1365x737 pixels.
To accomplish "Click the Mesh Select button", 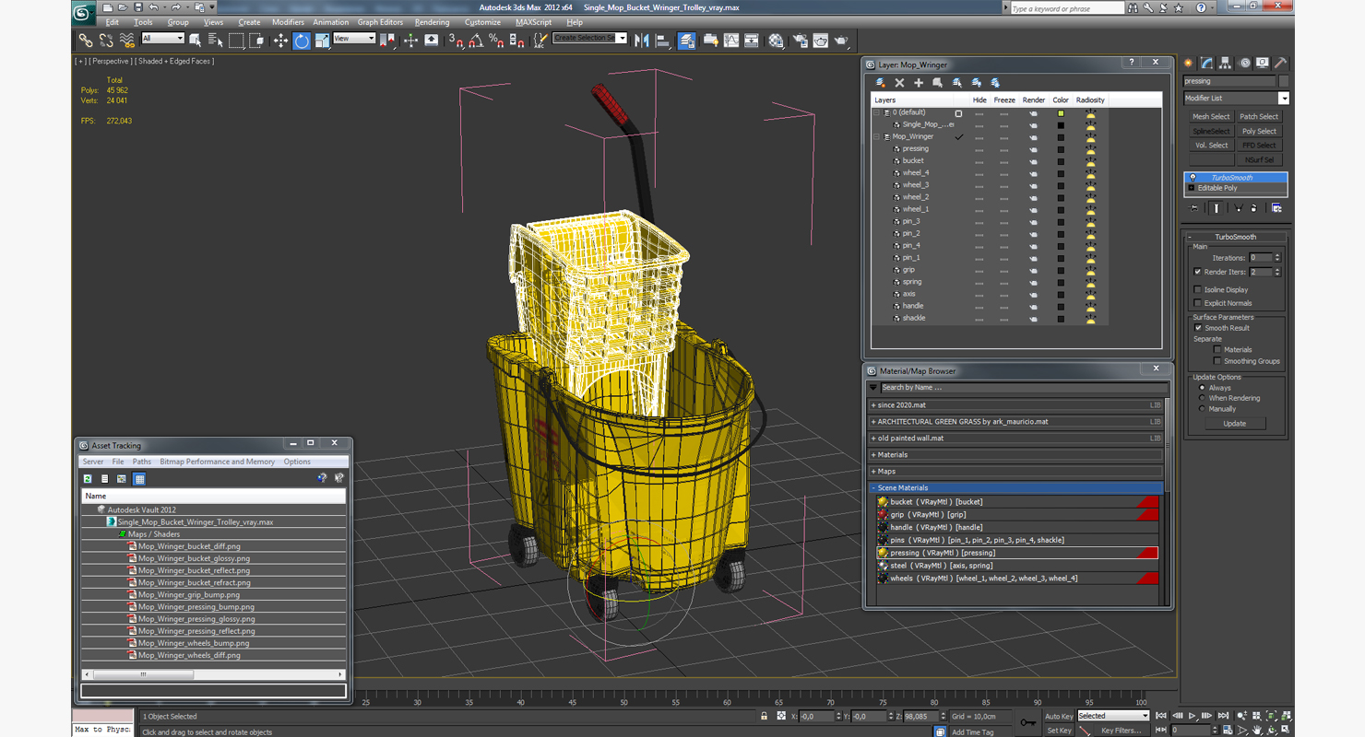I will (1211, 117).
